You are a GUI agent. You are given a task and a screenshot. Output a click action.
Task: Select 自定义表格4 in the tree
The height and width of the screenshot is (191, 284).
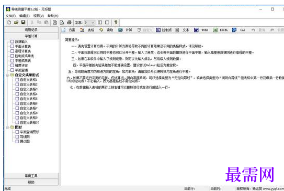click(29, 94)
